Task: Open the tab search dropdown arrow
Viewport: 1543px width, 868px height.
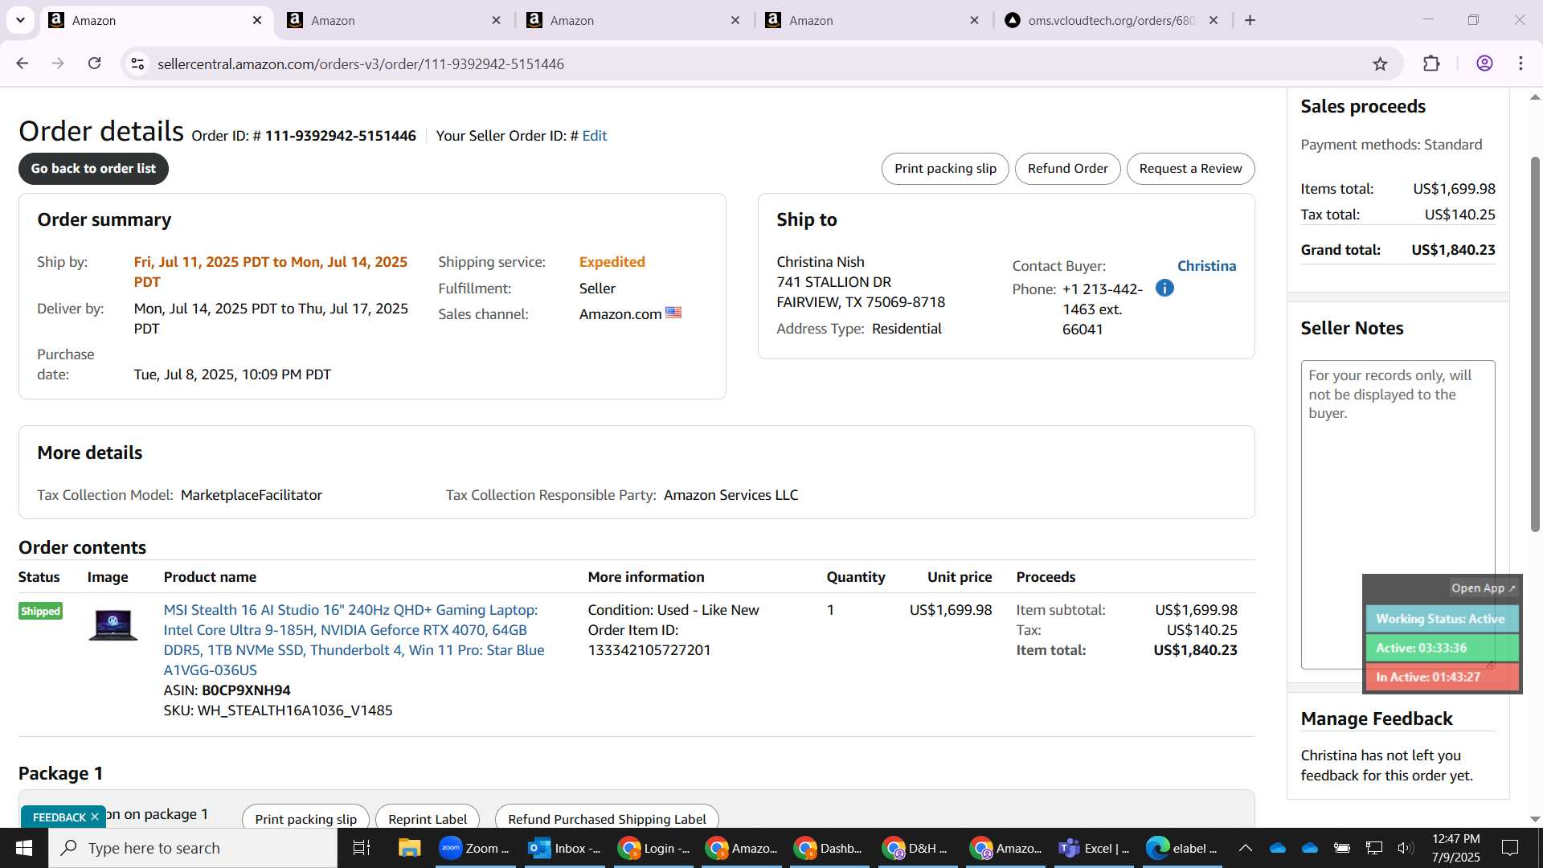Action: [20, 20]
